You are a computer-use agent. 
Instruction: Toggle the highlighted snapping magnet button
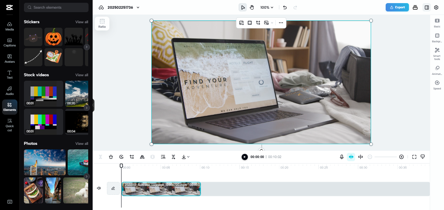tap(351, 157)
